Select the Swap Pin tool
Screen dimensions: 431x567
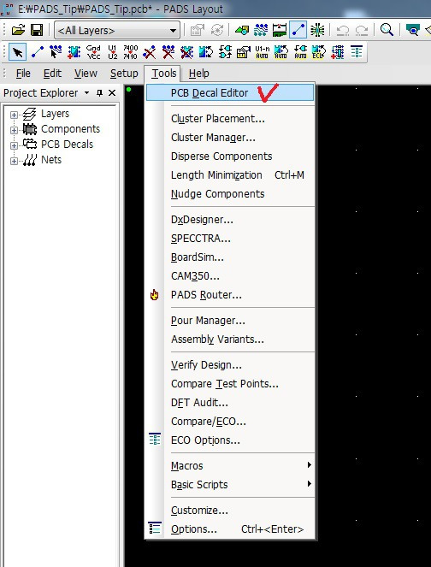pyautogui.click(x=206, y=52)
